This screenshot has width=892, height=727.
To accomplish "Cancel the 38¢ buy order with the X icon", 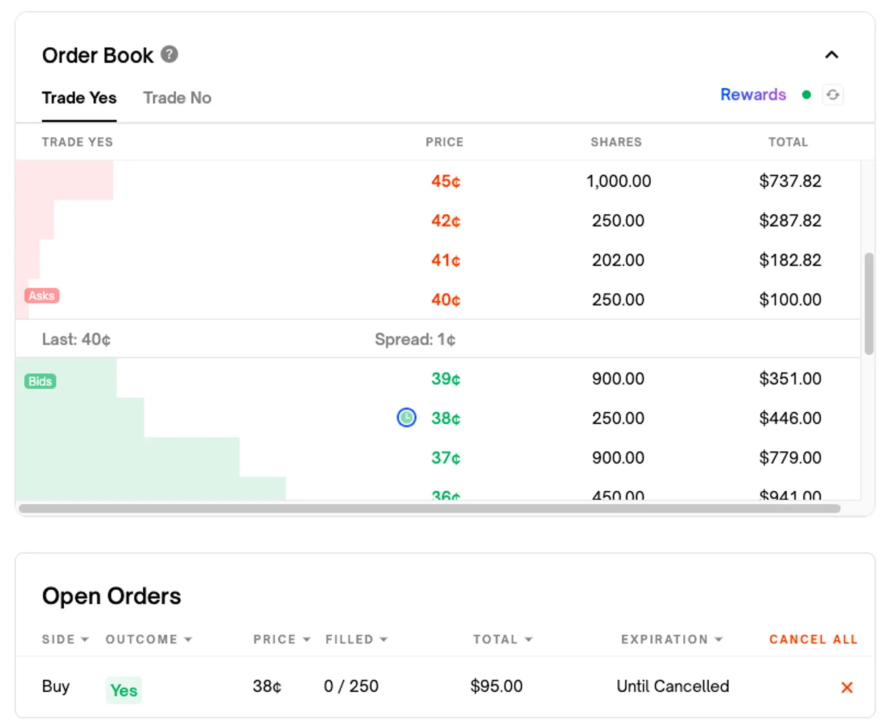I will point(847,687).
